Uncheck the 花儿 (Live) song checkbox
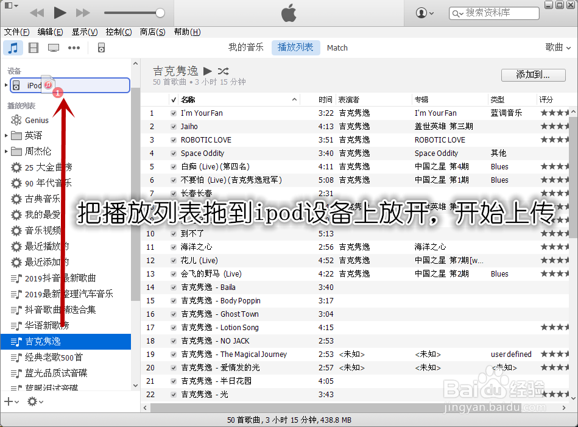578x427 pixels. coord(174,261)
